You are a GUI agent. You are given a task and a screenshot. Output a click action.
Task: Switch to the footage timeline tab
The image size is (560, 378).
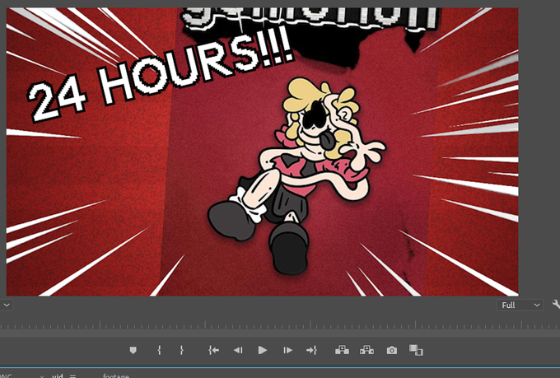(116, 376)
